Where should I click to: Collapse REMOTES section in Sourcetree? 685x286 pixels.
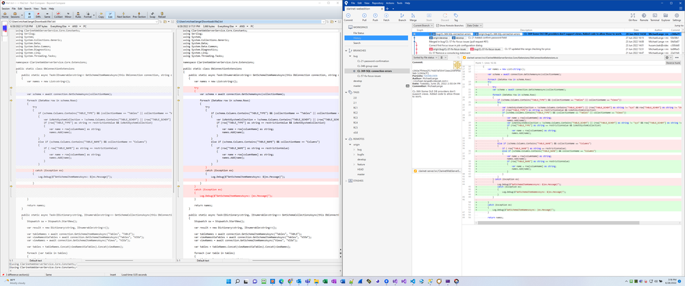[x=345, y=139]
